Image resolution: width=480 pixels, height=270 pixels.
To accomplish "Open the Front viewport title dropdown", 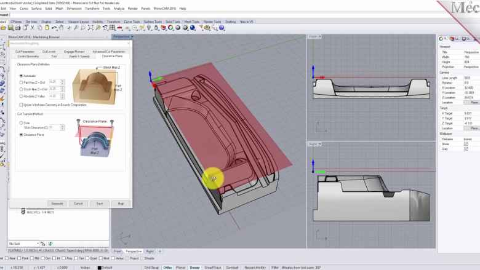I will [x=313, y=37].
